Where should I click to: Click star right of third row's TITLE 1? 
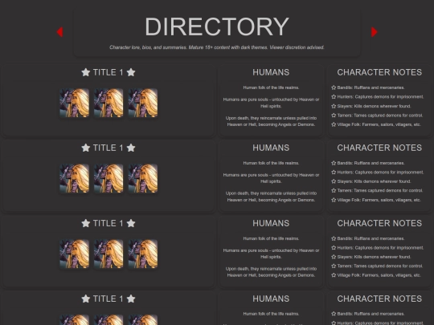pyautogui.click(x=131, y=223)
